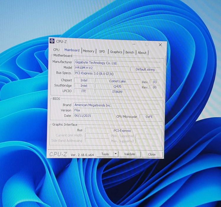The width and height of the screenshot is (221, 207).
Task: Click the Default string field
Action: tap(145, 69)
